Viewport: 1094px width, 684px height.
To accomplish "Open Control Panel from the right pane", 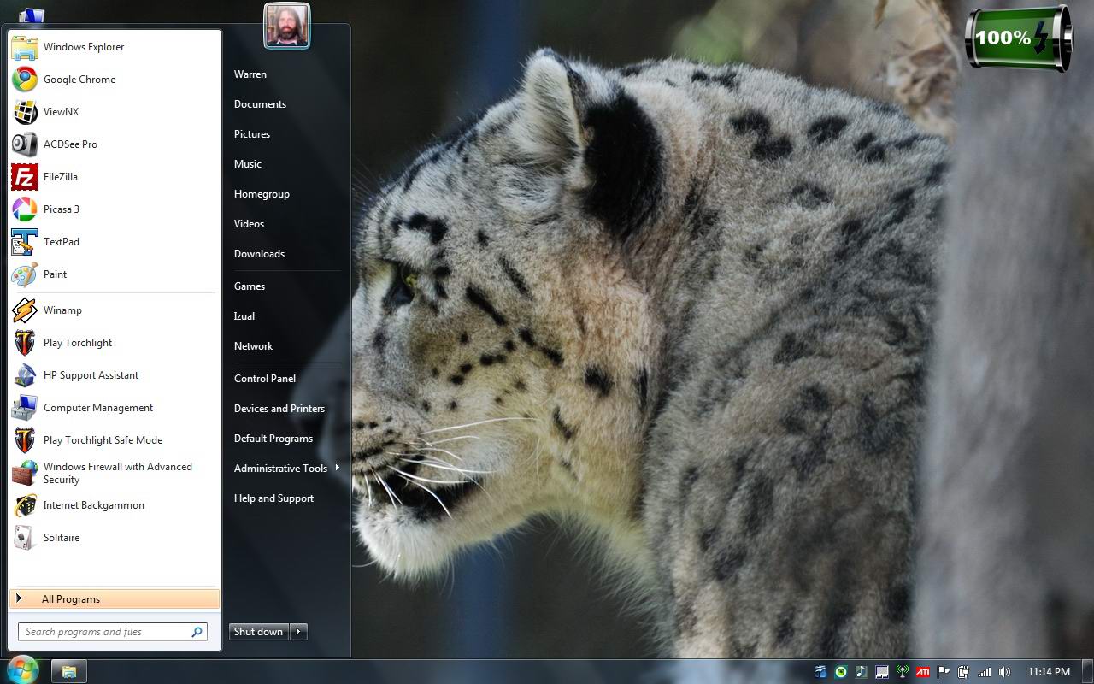I will click(x=265, y=379).
